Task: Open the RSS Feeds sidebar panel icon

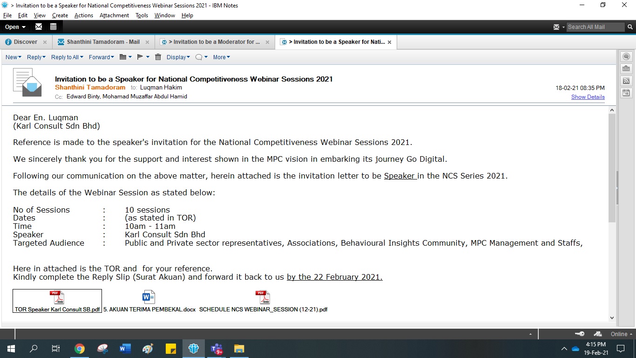Action: (x=626, y=81)
